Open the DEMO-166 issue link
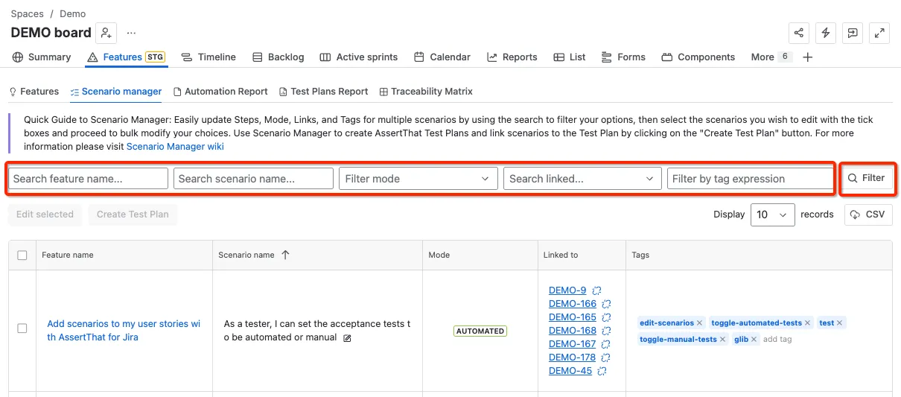The width and height of the screenshot is (901, 397). (x=573, y=304)
